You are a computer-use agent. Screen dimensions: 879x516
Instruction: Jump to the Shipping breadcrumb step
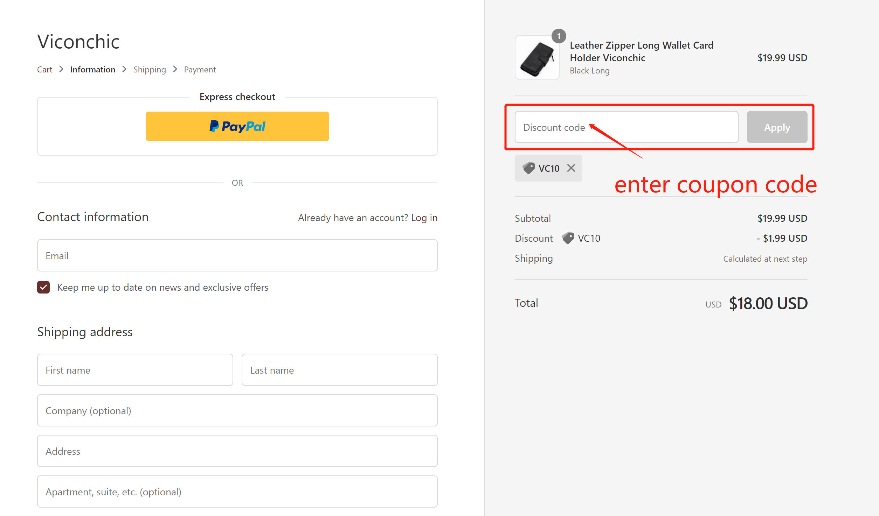pyautogui.click(x=150, y=70)
